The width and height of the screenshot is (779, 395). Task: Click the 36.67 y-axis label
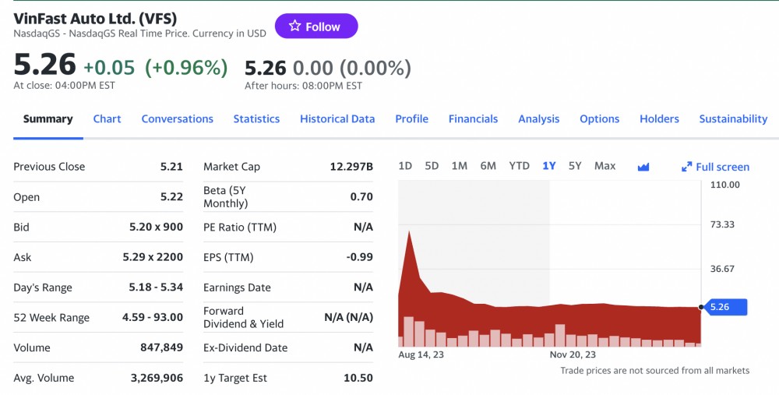(x=722, y=269)
